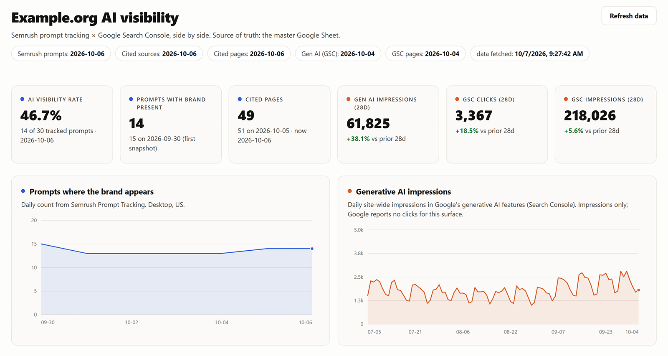Click '51 on 2026-10-05 · now' text
This screenshot has height=356, width=668.
click(272, 131)
